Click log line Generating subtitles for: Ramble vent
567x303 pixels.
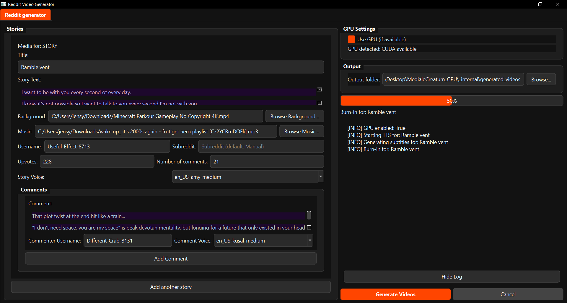coord(397,142)
